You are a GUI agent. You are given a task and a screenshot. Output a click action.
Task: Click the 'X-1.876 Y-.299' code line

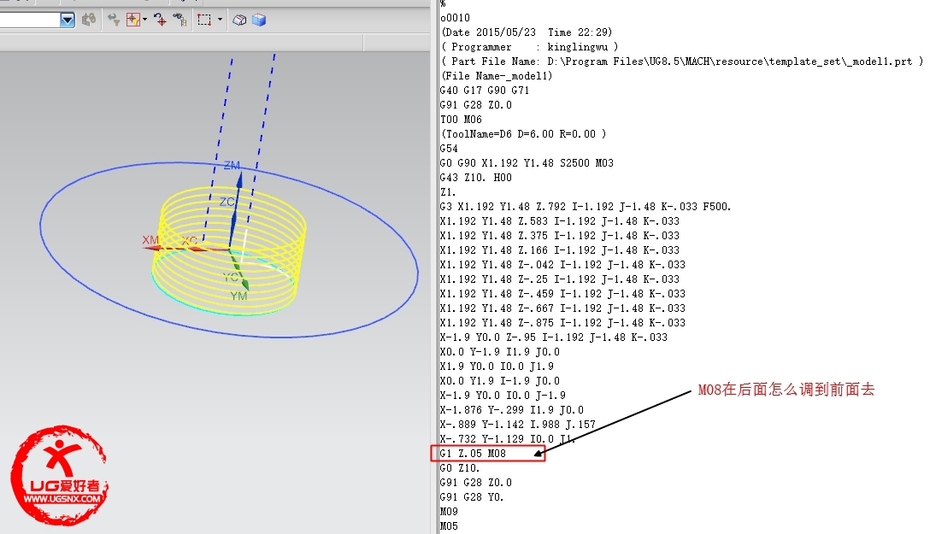[x=511, y=409]
